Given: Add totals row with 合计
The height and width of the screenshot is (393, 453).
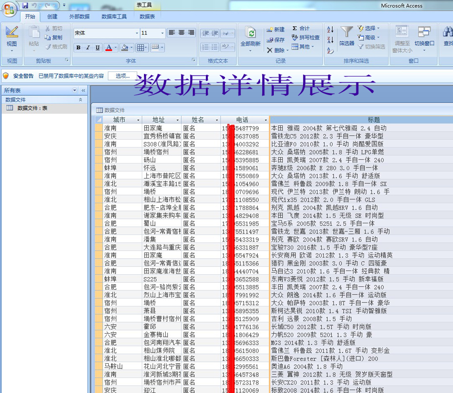Looking at the screenshot, I should click(x=301, y=28).
